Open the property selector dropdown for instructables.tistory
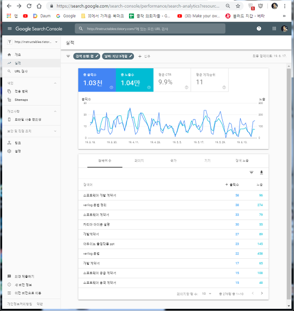 click(x=32, y=42)
